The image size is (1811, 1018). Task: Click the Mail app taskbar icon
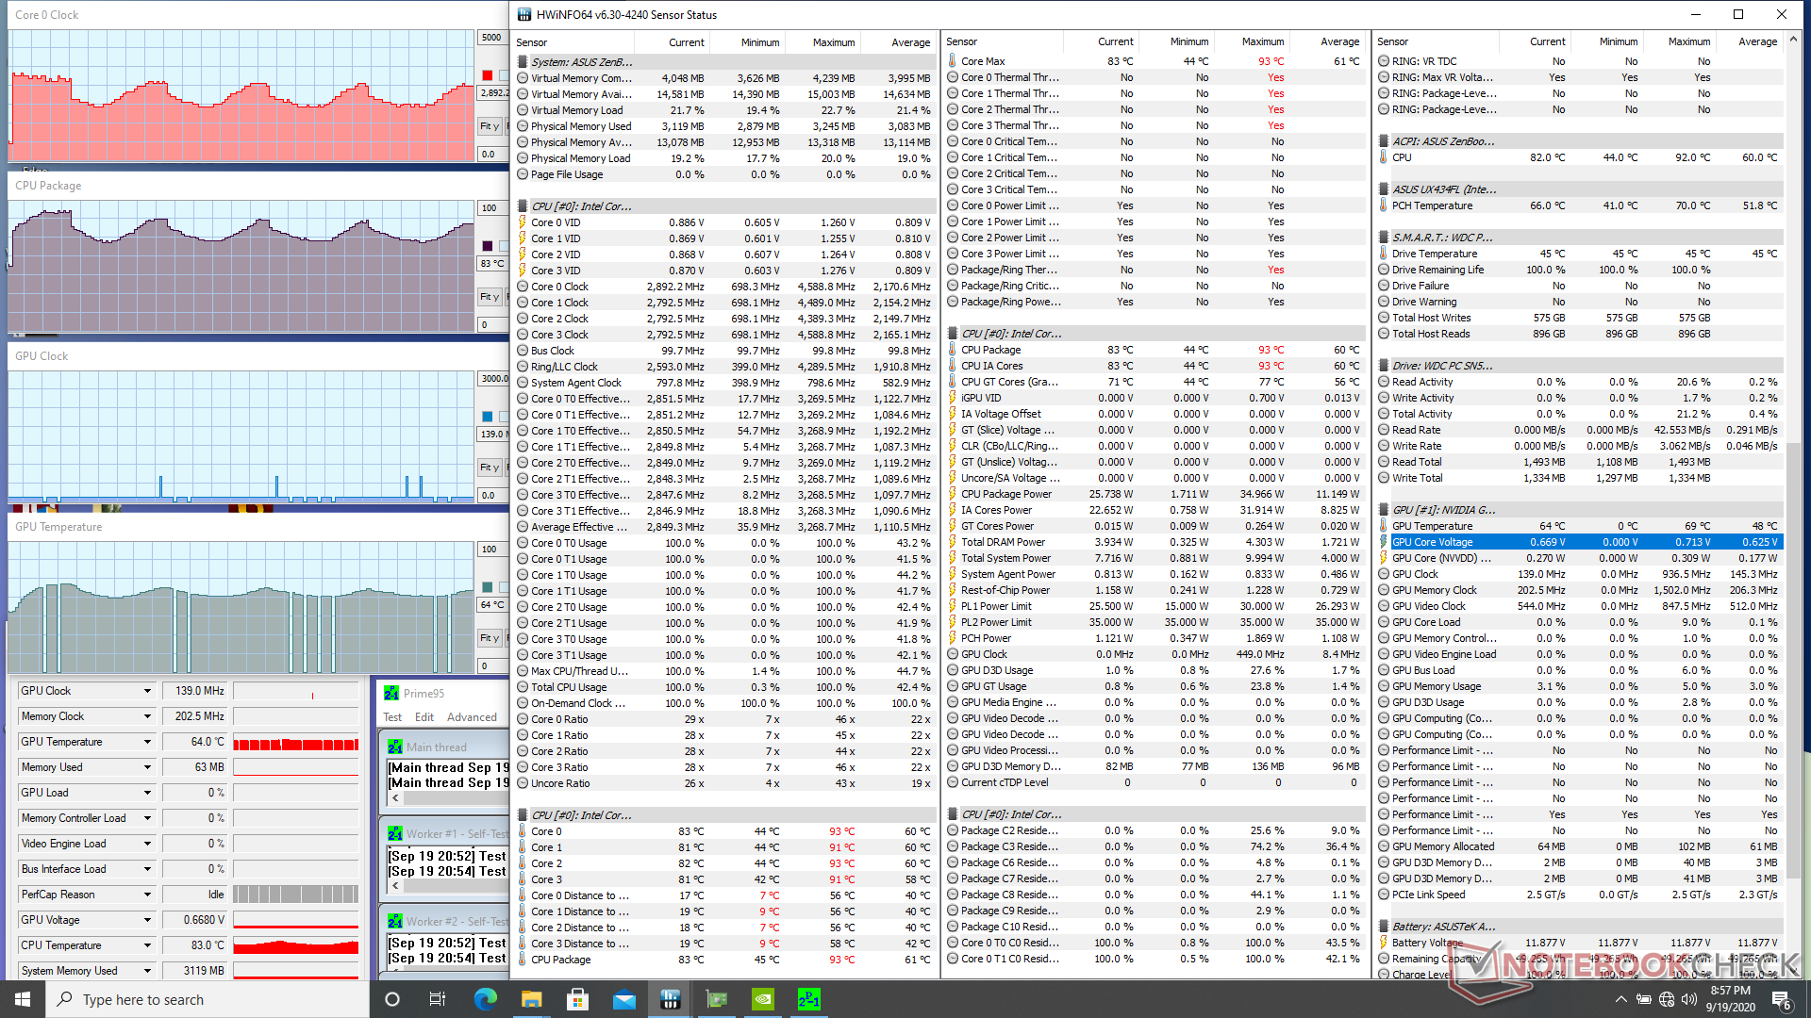[623, 999]
